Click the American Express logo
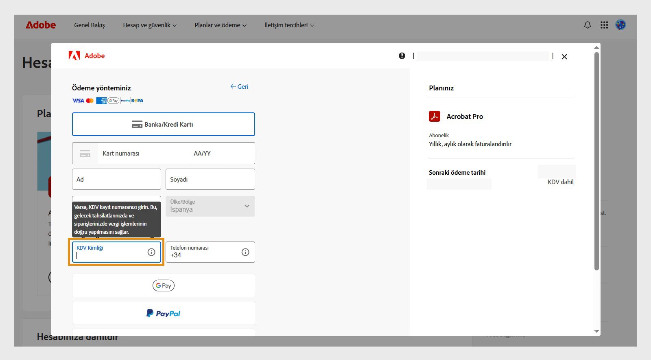The image size is (651, 360). click(101, 101)
